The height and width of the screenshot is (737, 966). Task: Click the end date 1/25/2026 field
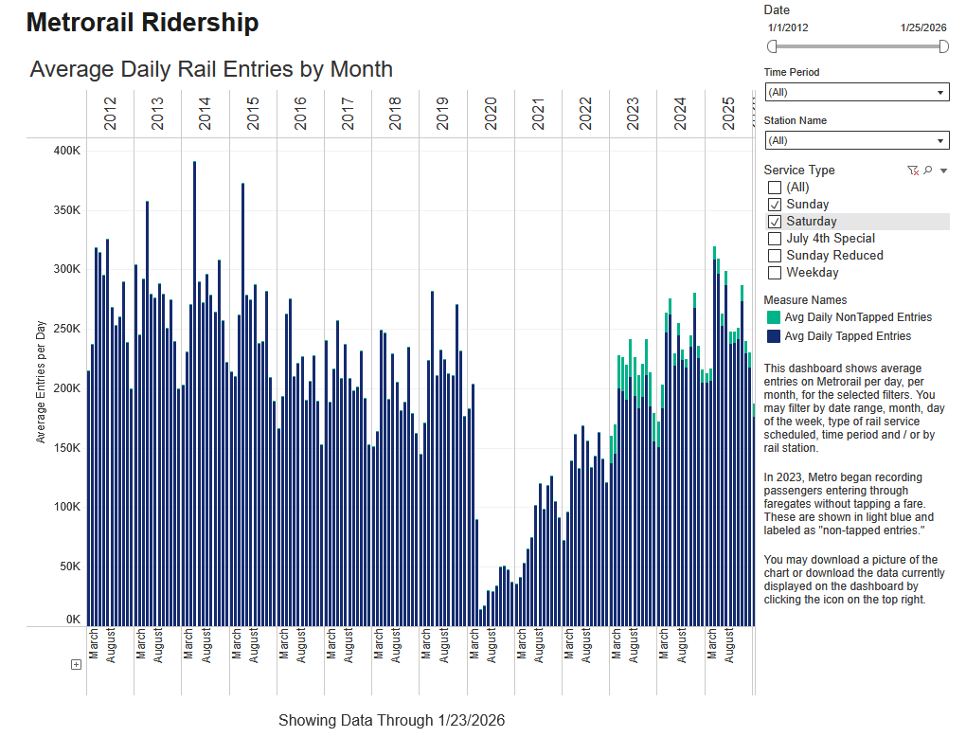pos(922,28)
